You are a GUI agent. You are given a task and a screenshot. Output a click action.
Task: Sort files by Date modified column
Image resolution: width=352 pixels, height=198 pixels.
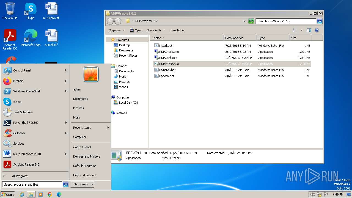tap(240, 38)
